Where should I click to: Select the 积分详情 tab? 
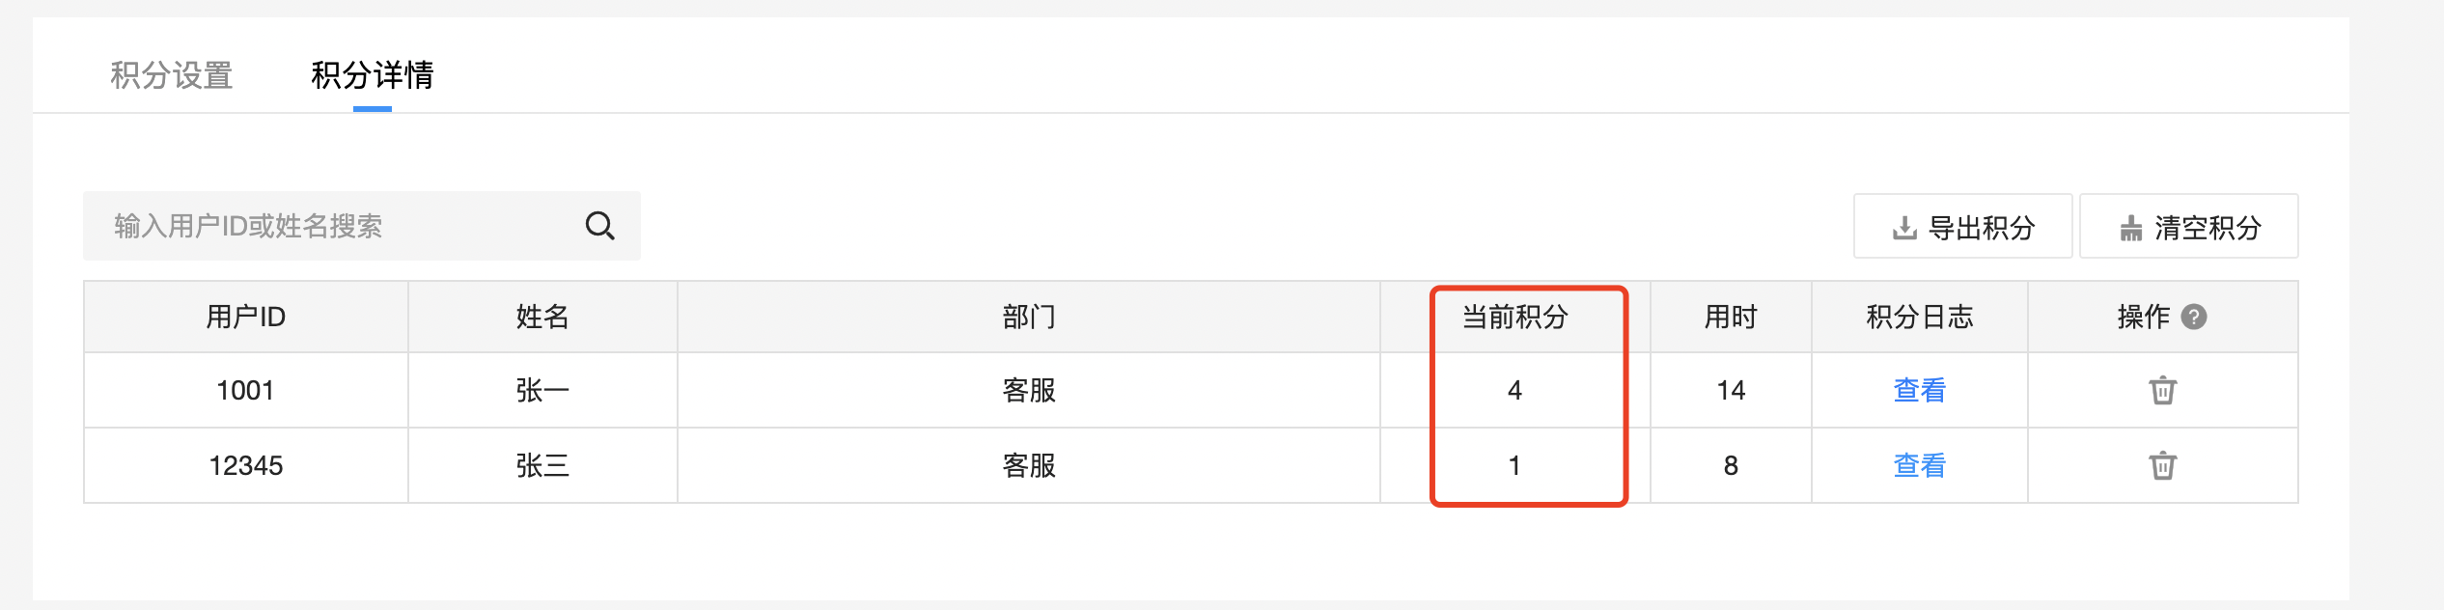click(x=372, y=75)
